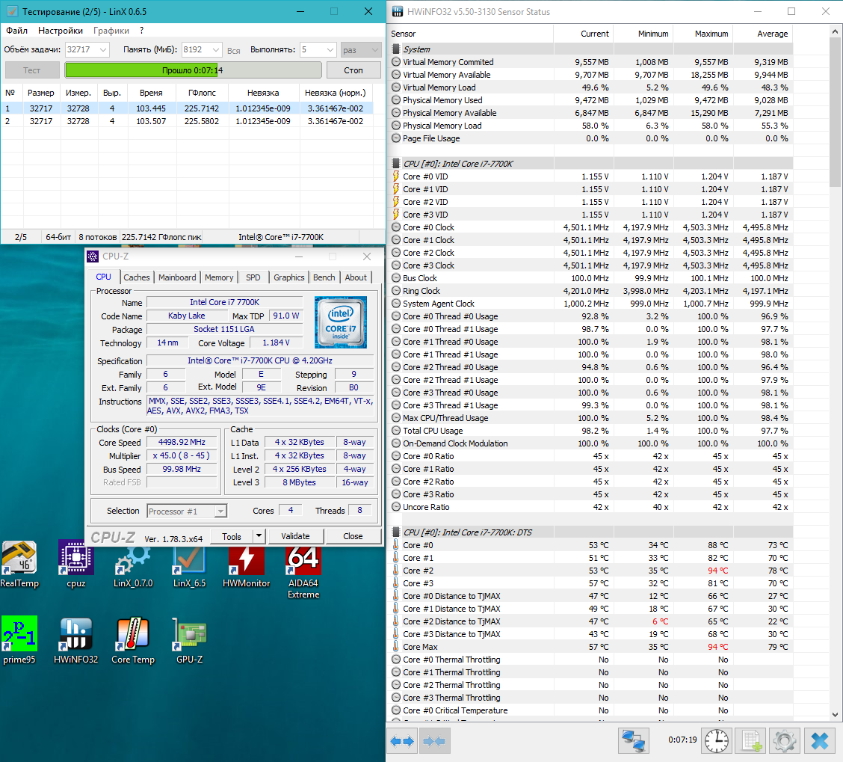Click LinX title bar checkmark icon
This screenshot has height=762, width=843.
pyautogui.click(x=12, y=11)
